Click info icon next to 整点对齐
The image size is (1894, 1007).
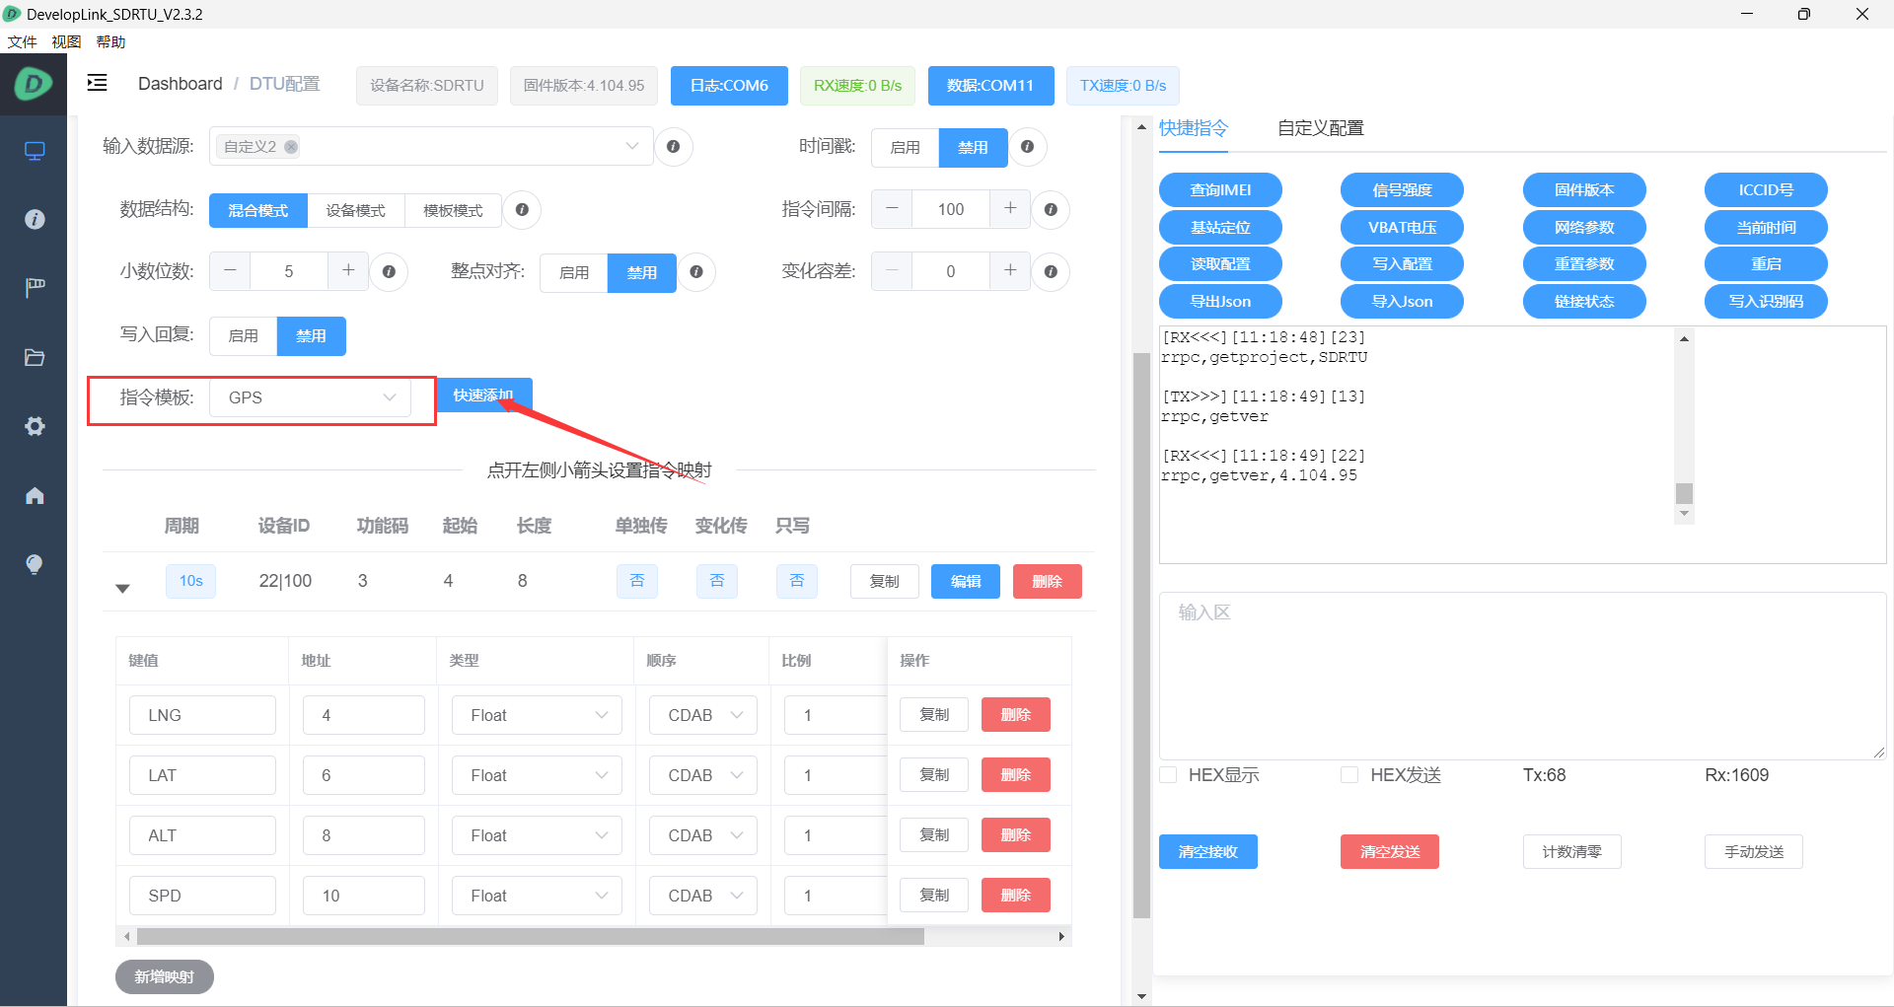(696, 272)
